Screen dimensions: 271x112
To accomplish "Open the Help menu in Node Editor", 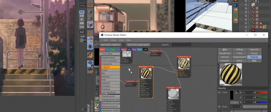I will click(x=129, y=40).
